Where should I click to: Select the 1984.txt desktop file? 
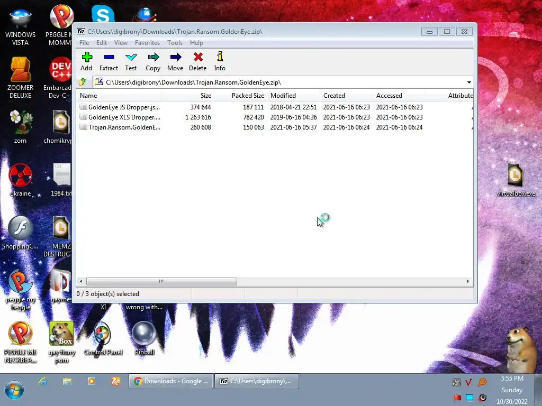pyautogui.click(x=61, y=180)
